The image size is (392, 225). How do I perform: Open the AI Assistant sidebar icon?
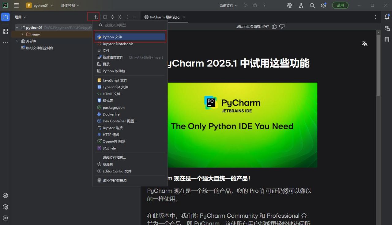point(387,28)
